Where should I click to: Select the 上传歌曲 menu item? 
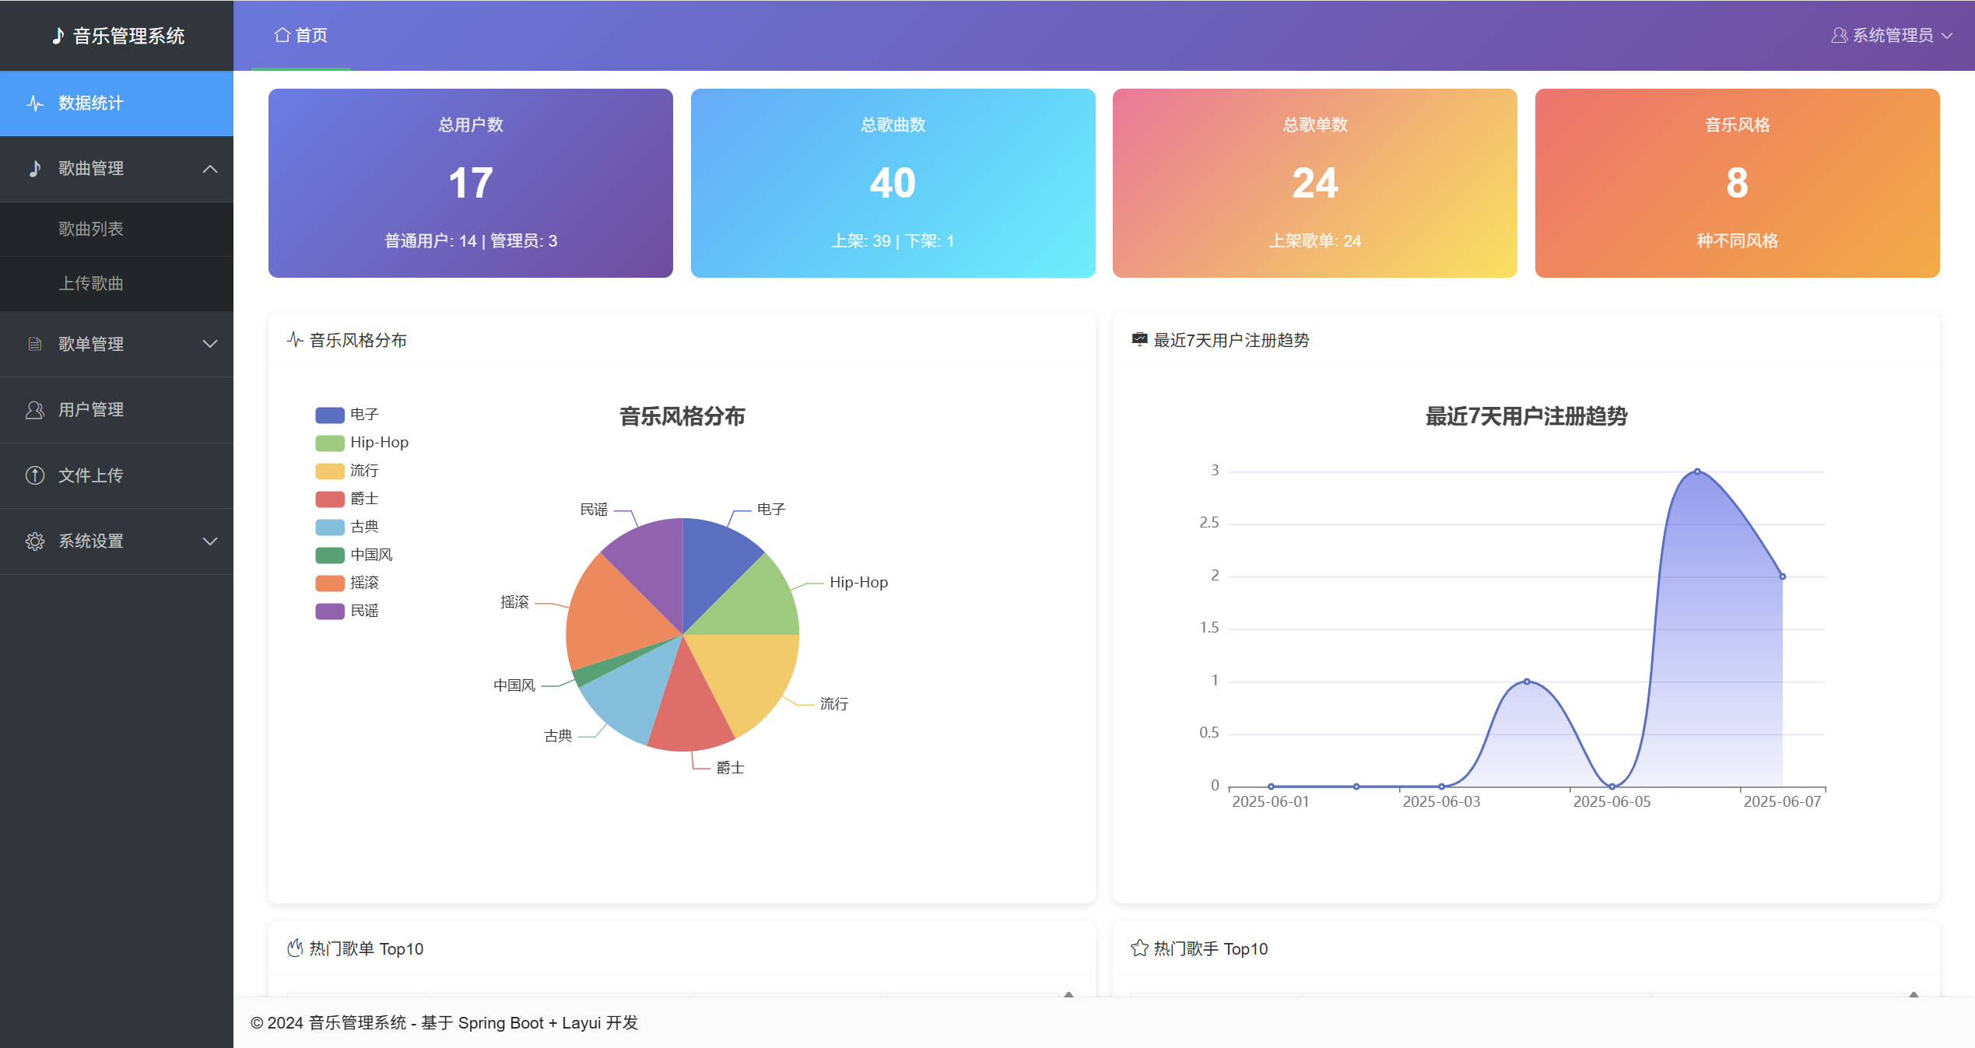pyautogui.click(x=91, y=283)
